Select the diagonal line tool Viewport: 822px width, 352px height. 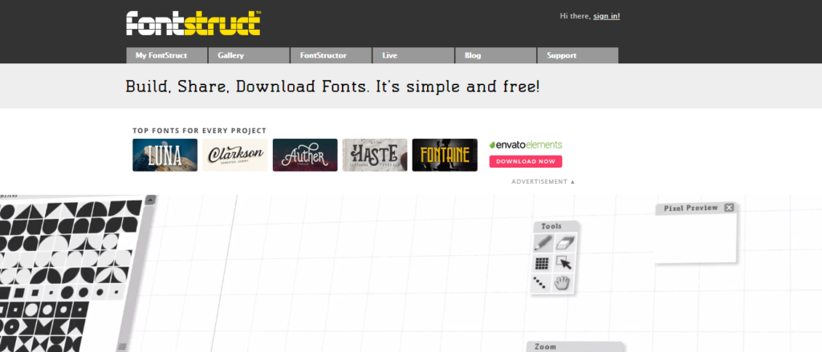point(543,283)
